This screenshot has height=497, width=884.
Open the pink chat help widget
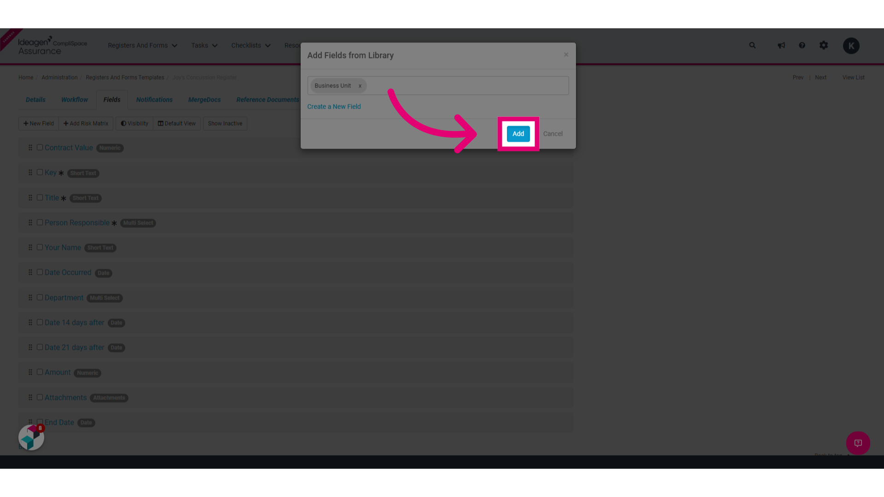[x=858, y=443]
